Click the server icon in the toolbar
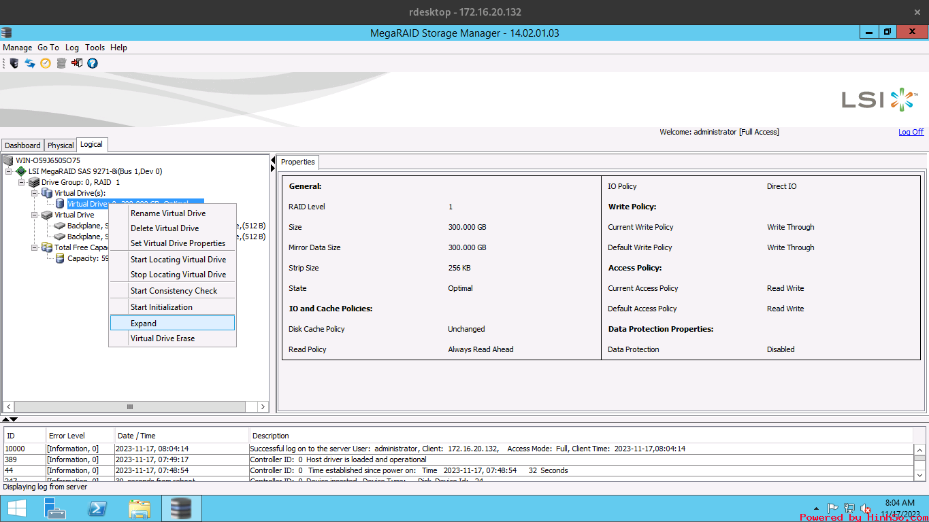This screenshot has height=522, width=929. 14,63
